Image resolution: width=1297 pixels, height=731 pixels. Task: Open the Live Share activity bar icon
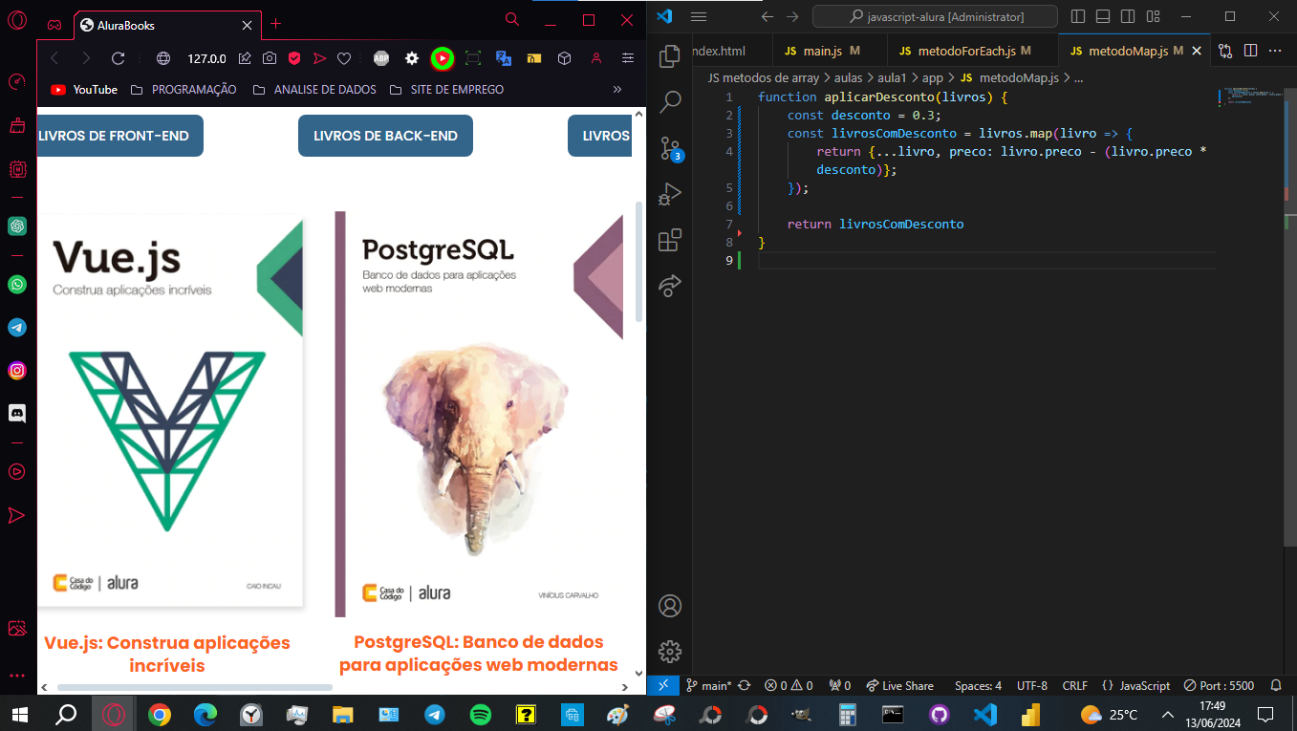pyautogui.click(x=670, y=285)
